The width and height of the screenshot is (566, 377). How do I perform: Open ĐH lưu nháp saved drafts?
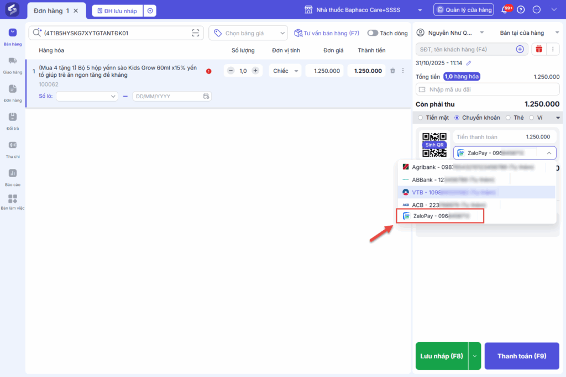(118, 11)
